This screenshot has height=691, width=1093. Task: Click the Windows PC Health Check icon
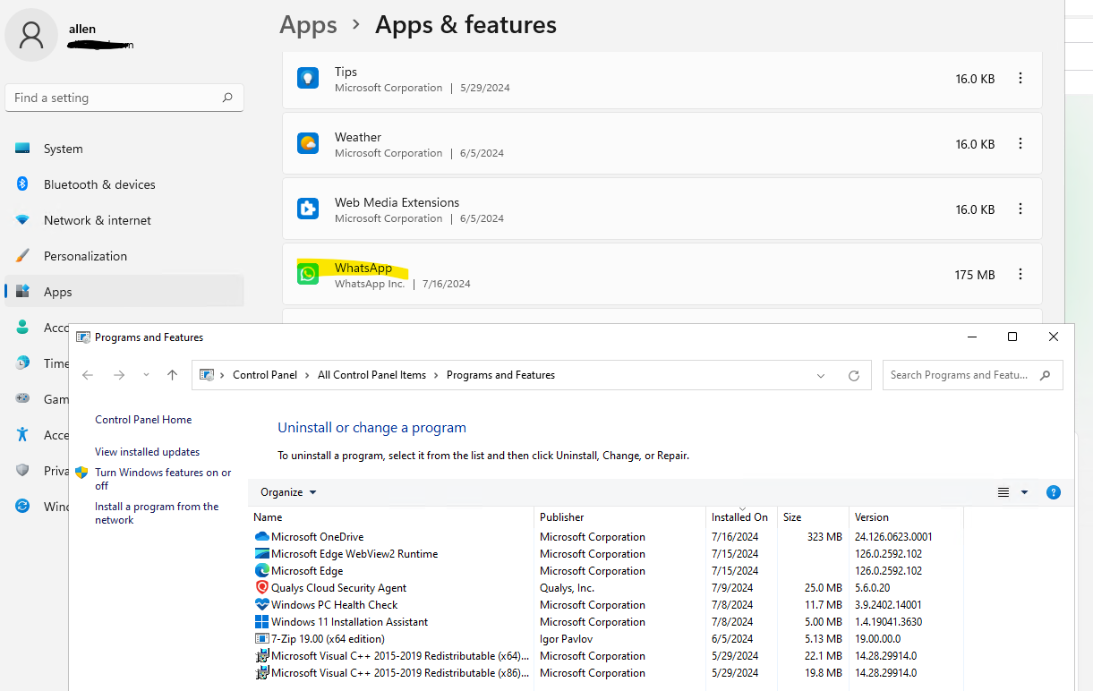point(262,605)
